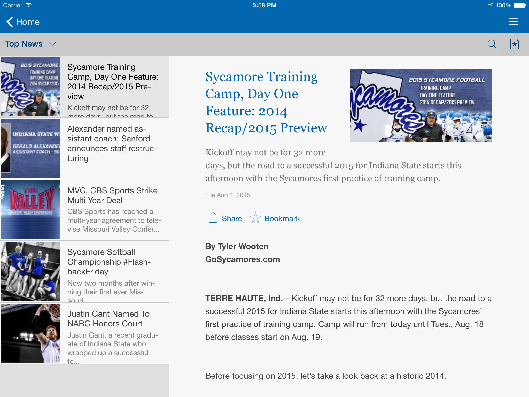The width and height of the screenshot is (529, 397).
Task: Tap the location arrow in status bar
Action: pos(490,5)
